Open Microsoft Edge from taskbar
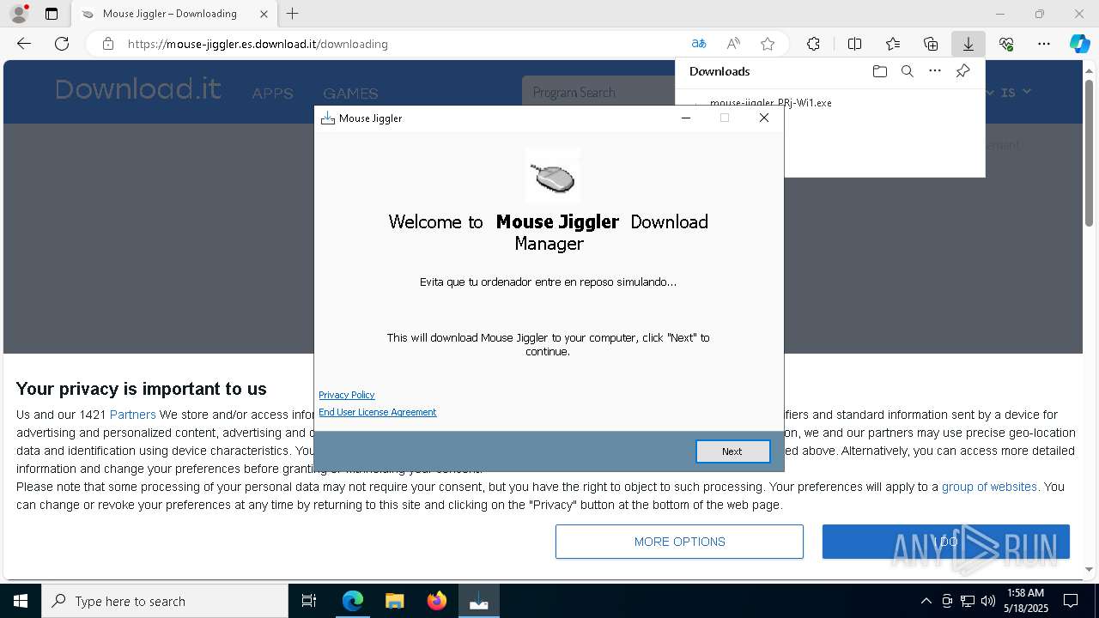Screen dimensions: 1099x618 tap(353, 601)
